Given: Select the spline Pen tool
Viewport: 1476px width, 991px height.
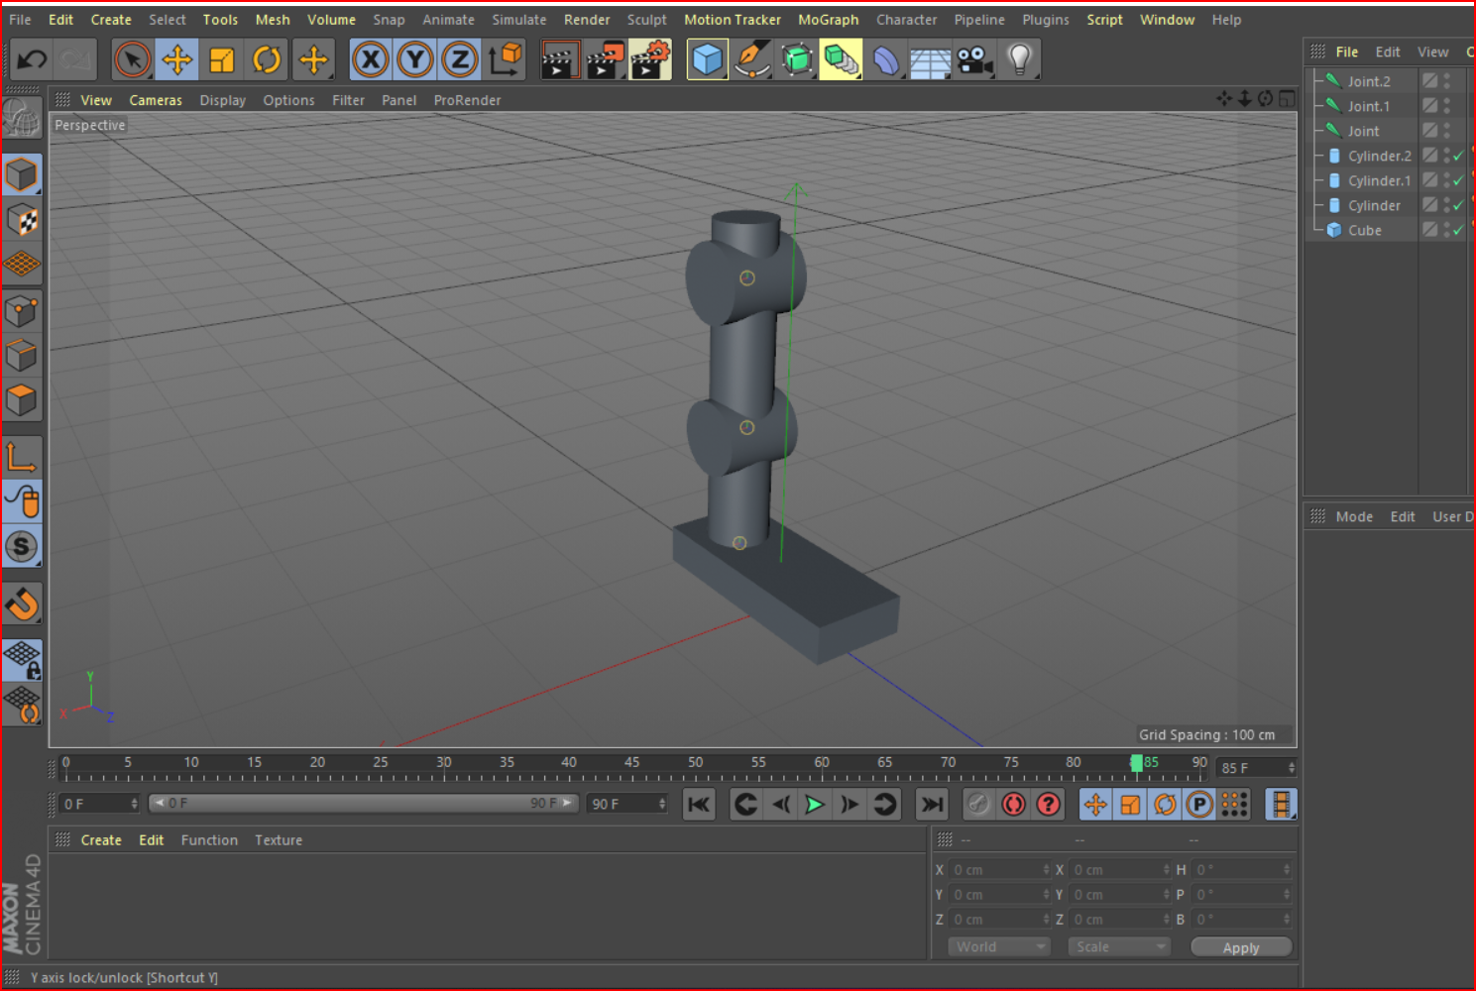Looking at the screenshot, I should tap(752, 59).
